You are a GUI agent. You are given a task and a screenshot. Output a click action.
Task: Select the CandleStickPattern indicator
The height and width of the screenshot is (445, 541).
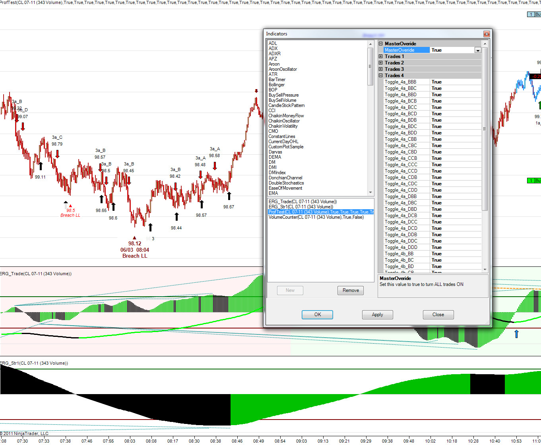(x=287, y=105)
